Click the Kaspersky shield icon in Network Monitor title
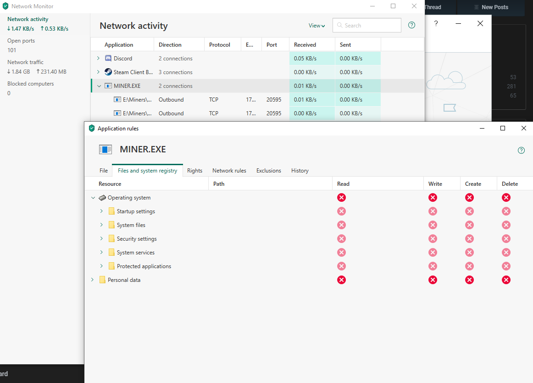Viewport: 533px width, 383px height. [6, 6]
